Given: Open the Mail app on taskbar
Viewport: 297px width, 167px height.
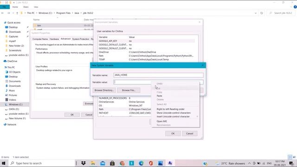Looking at the screenshot, I should click(103, 163).
